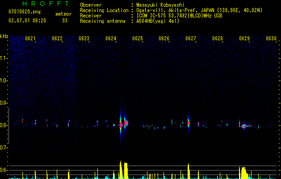Viewport: 281px width, 179px height.
Task: Click the 0625 time marker
Action: [138, 38]
